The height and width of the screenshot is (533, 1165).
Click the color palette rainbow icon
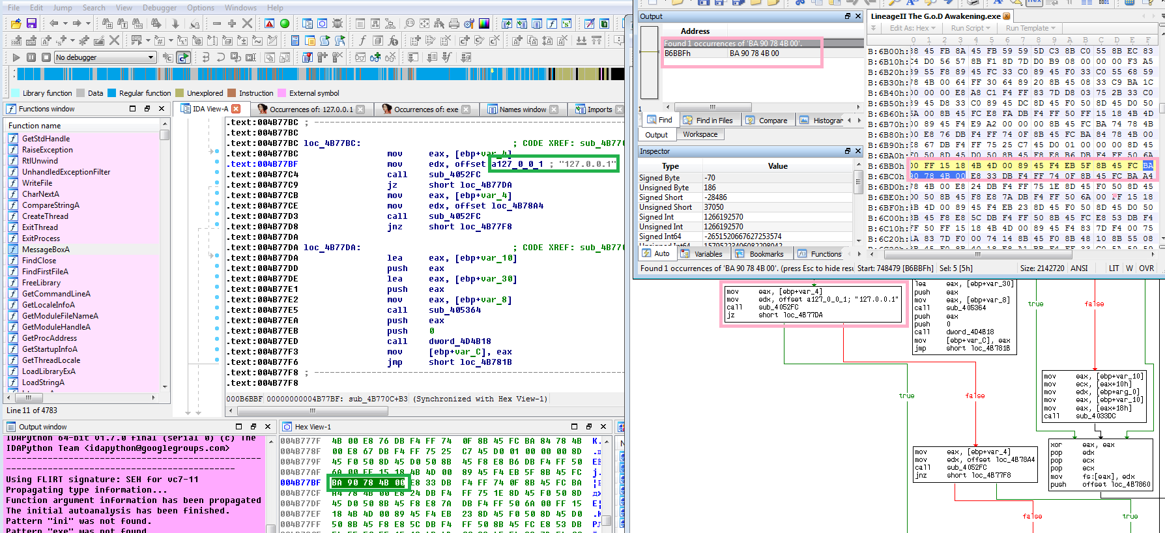[x=484, y=23]
